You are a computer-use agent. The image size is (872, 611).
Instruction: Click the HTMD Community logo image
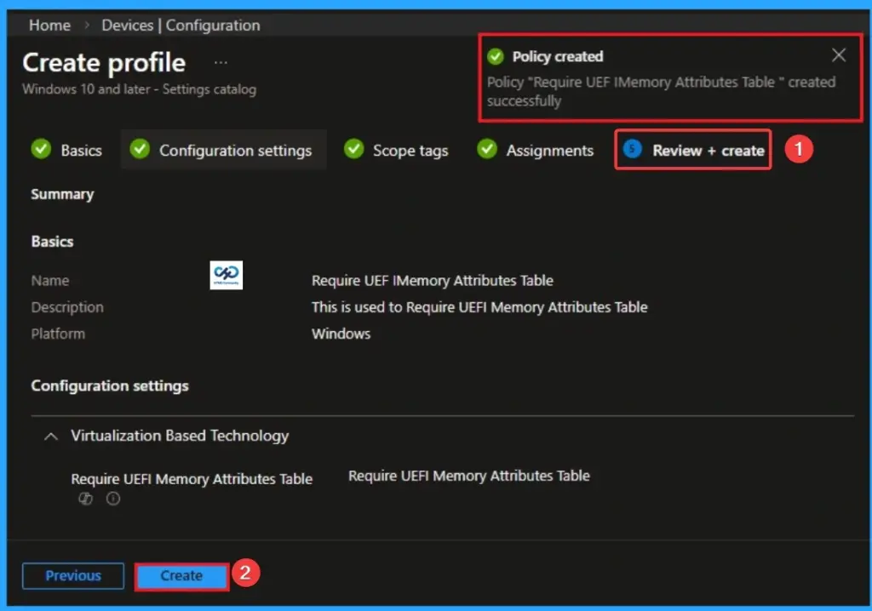point(226,275)
